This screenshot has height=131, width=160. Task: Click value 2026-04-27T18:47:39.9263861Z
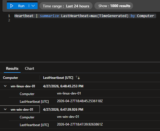coord(80,124)
